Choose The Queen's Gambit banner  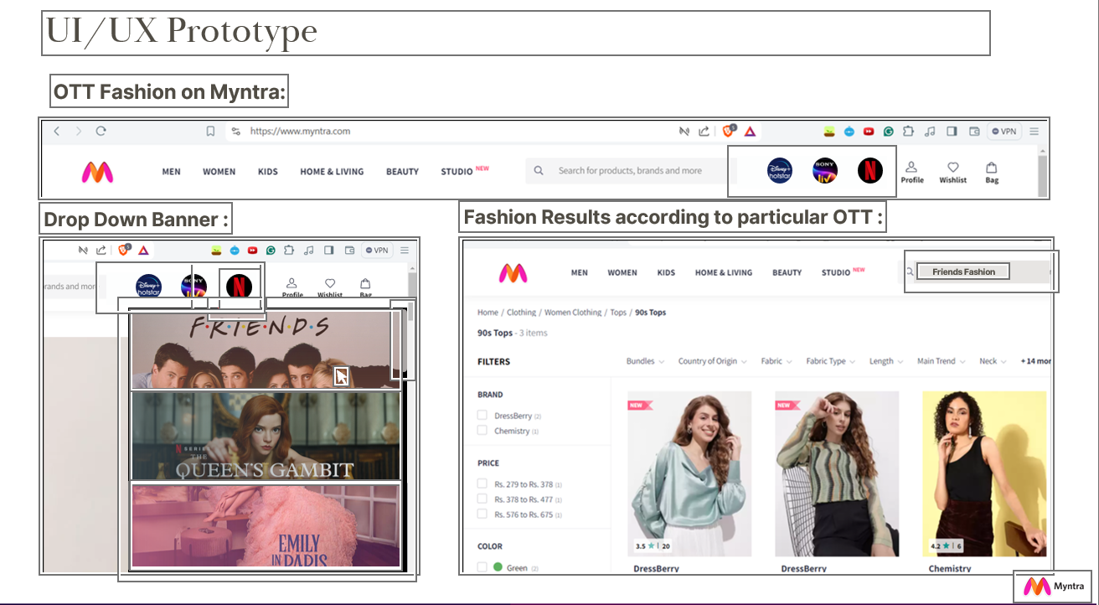click(266, 436)
